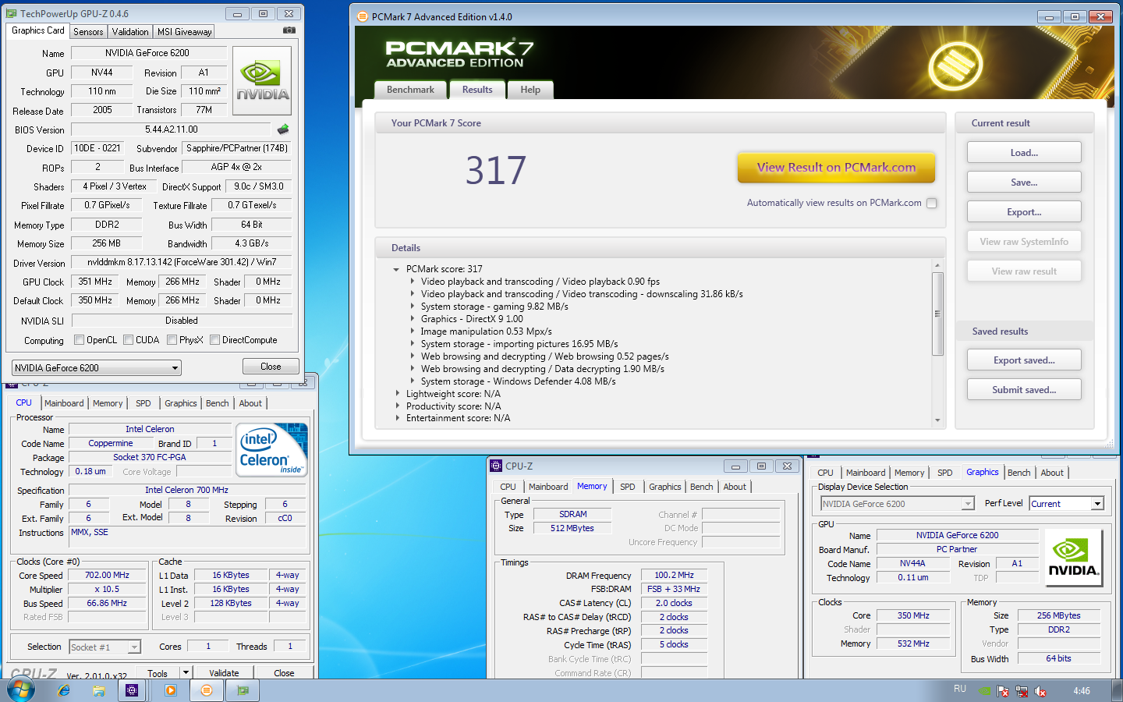Click the Tools button in CPU-Z
This screenshot has height=702, width=1123.
tap(158, 672)
